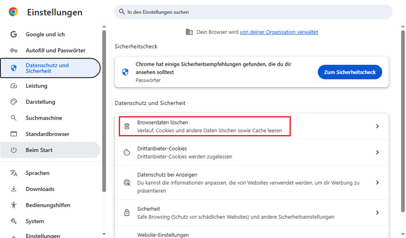Open Darstellung settings
406x238 pixels.
[x=50, y=102]
